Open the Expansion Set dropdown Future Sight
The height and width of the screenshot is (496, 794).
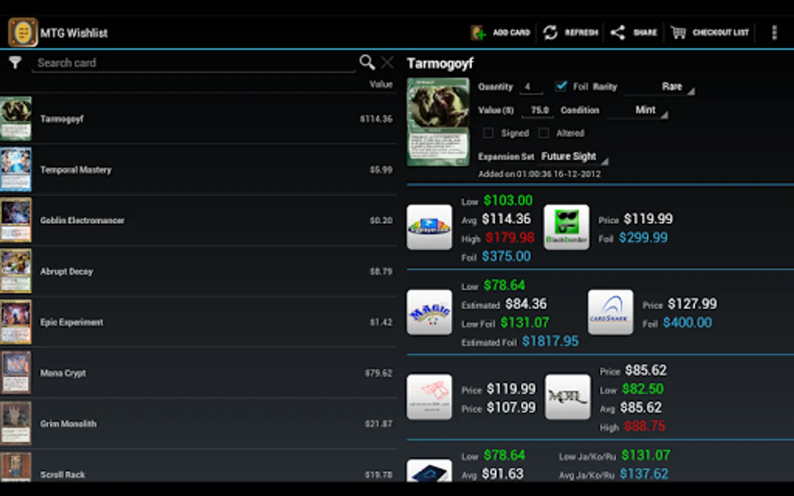point(573,157)
